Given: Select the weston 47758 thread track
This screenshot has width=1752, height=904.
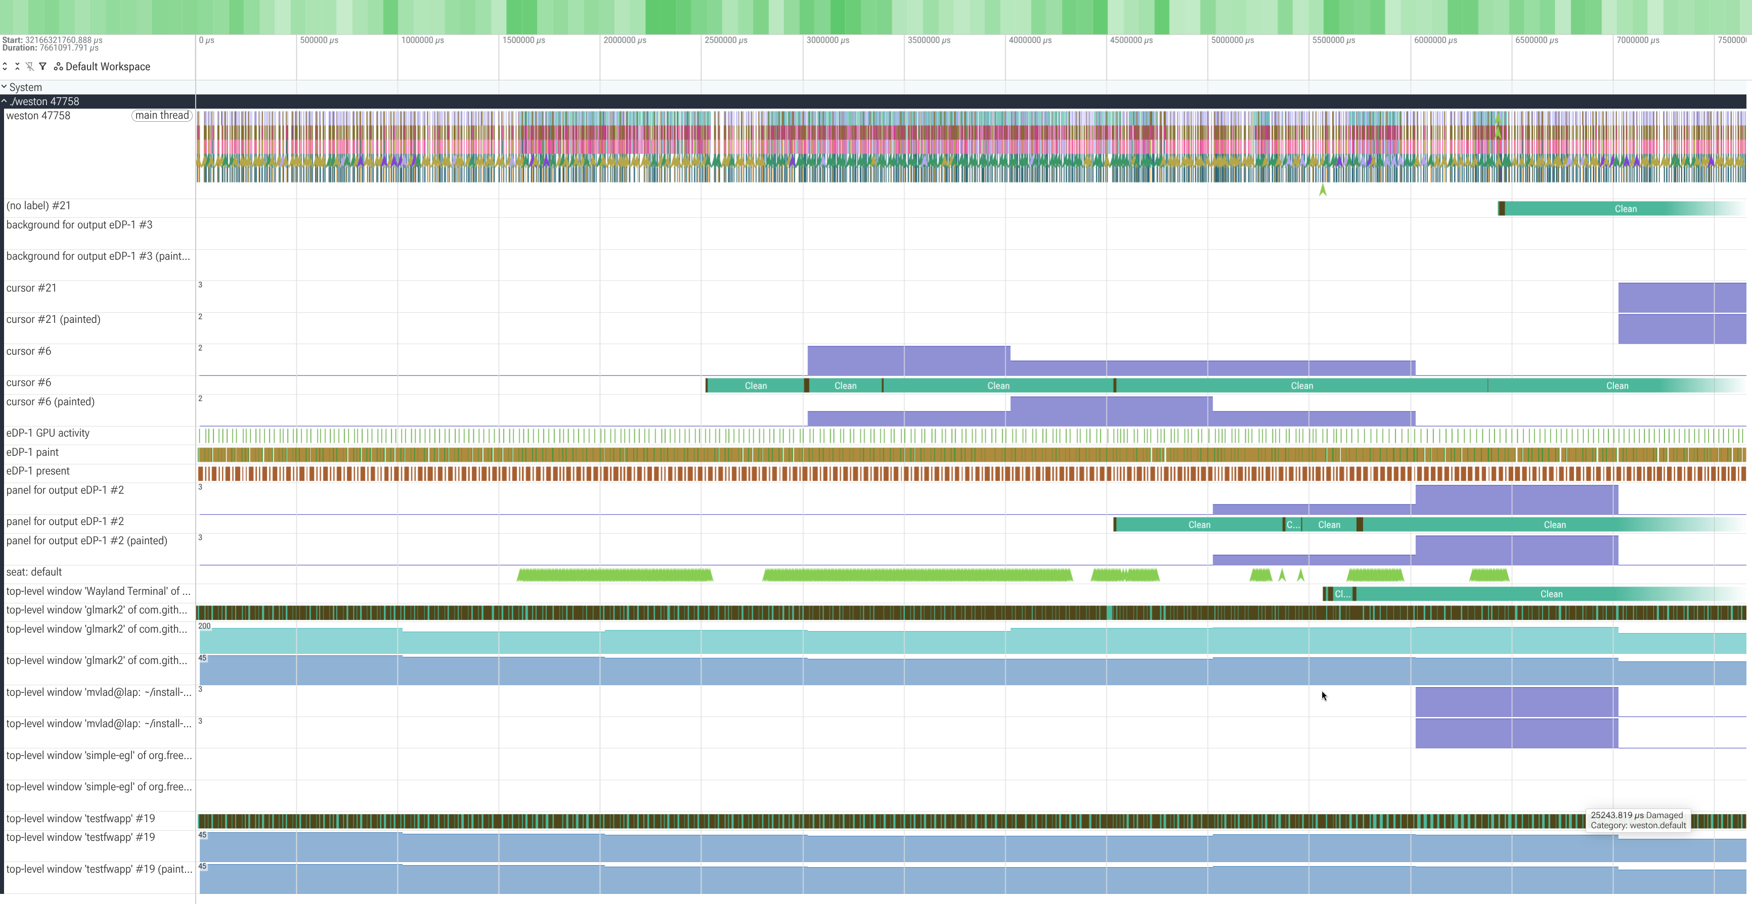Looking at the screenshot, I should [x=38, y=116].
